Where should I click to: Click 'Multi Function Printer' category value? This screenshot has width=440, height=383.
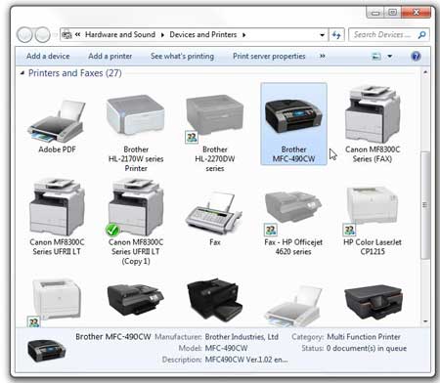click(364, 337)
